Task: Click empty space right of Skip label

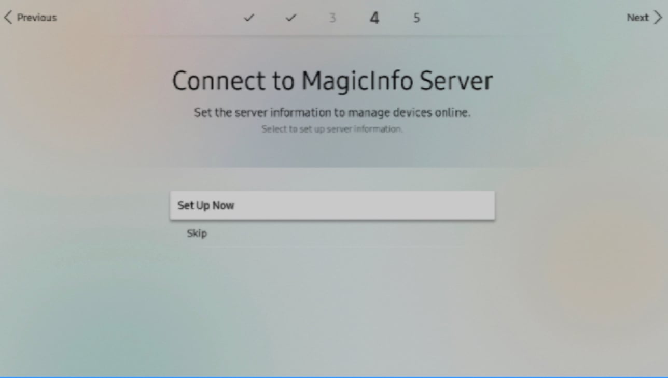Action: tap(363, 234)
